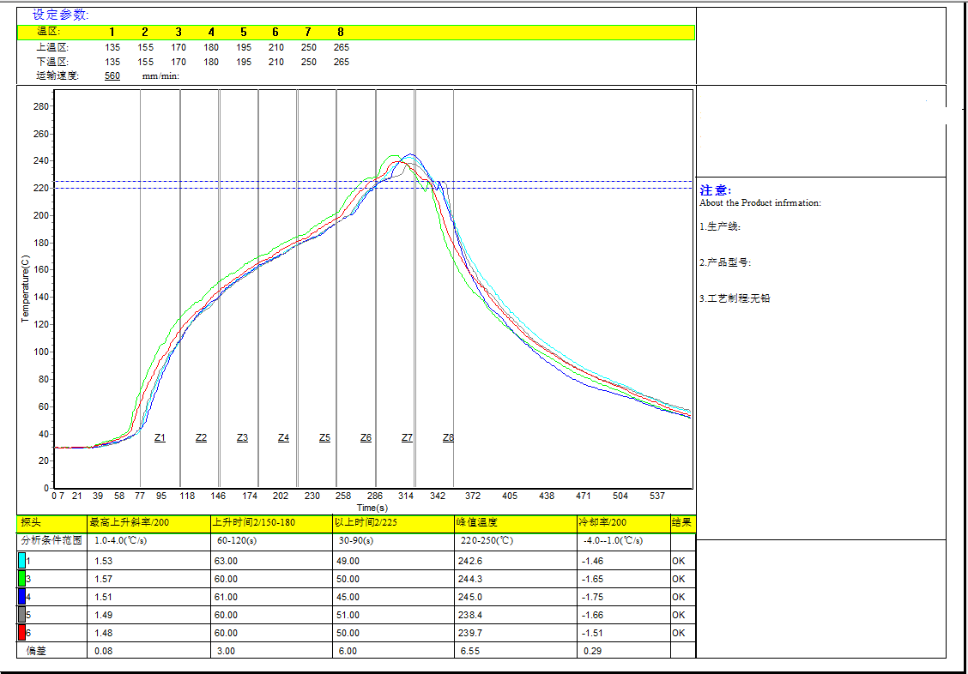Click the 1.生产线 note field
This screenshot has width=968, height=674.
720,227
